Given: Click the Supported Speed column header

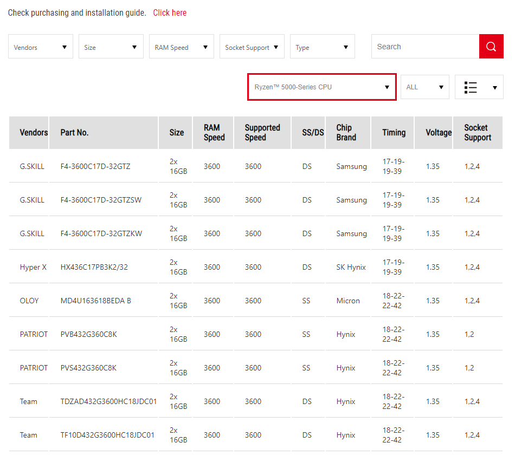Looking at the screenshot, I should pos(262,133).
